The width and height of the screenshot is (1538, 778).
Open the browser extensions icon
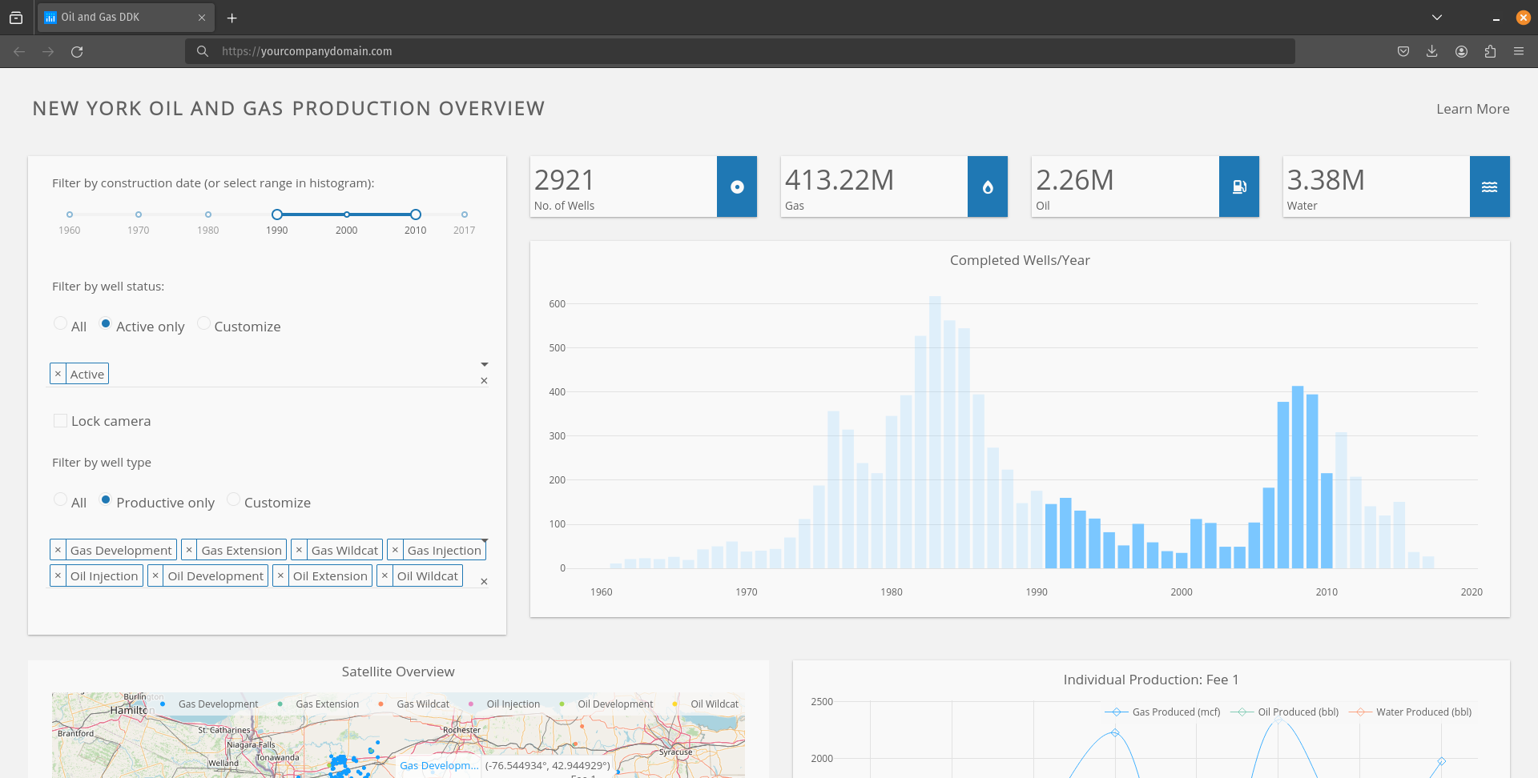point(1490,51)
